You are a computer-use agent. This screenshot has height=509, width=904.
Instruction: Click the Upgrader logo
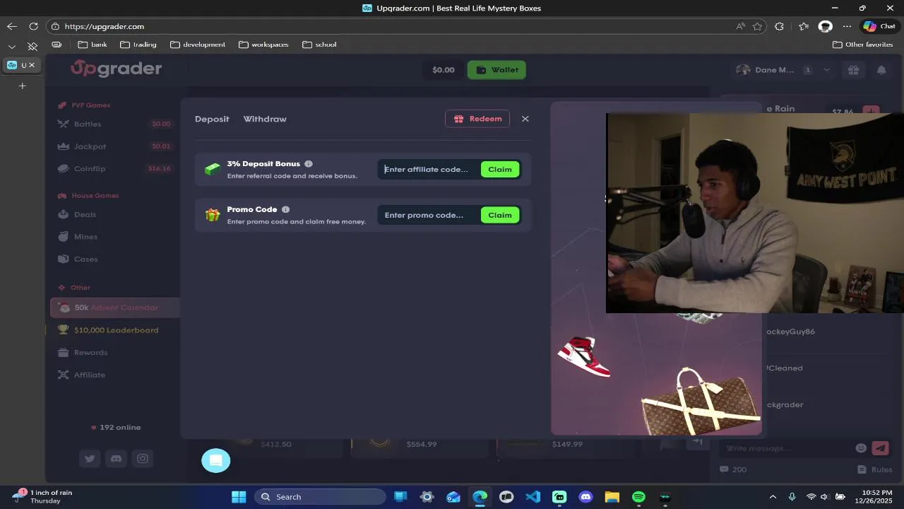tap(116, 69)
